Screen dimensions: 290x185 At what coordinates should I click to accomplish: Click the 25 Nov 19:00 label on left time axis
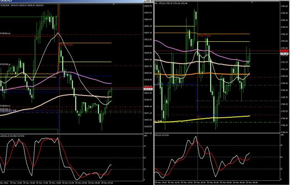pos(55,183)
